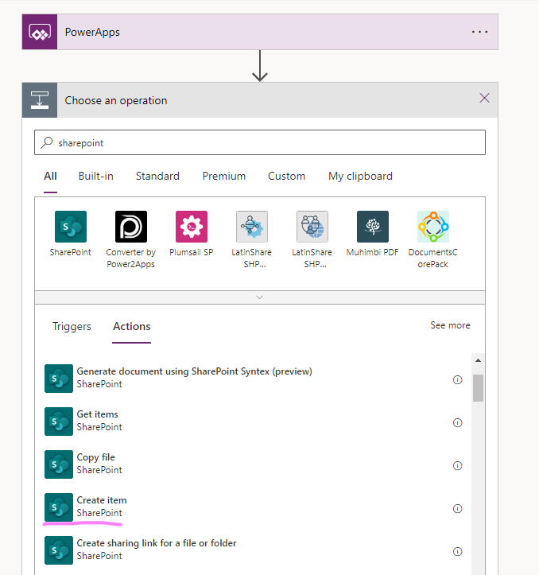Click the actions list scrollbar thumb

click(x=478, y=387)
